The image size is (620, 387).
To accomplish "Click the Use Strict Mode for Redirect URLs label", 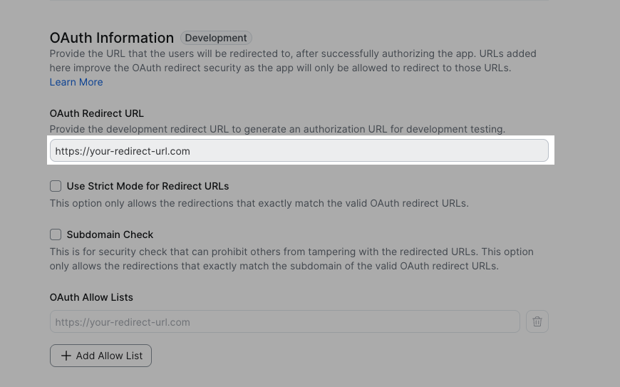I will pos(148,186).
